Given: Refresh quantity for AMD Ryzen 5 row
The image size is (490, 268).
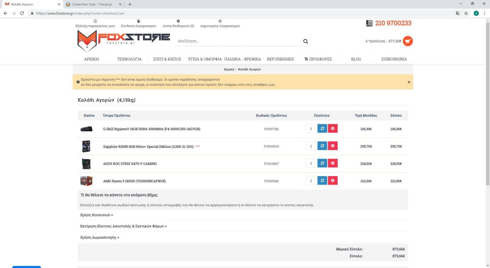Looking at the screenshot, I should click(x=322, y=181).
